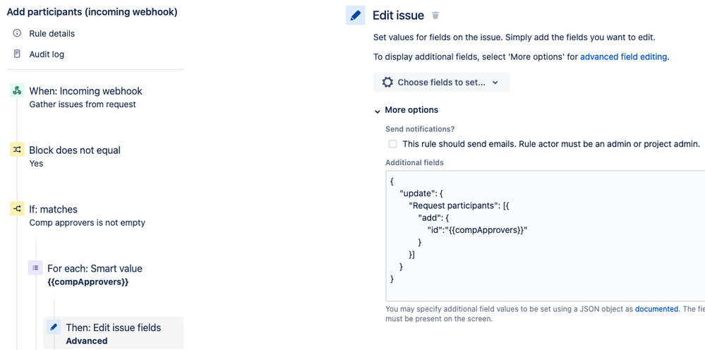The height and width of the screenshot is (350, 705).
Task: Open Rule details in the sidebar
Action: pos(52,33)
